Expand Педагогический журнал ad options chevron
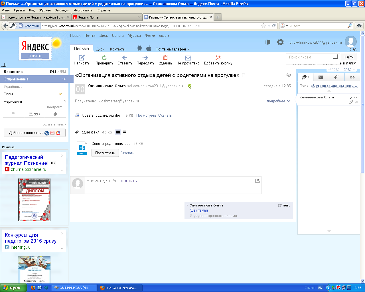Screen dimensions: 365x292 62,171
